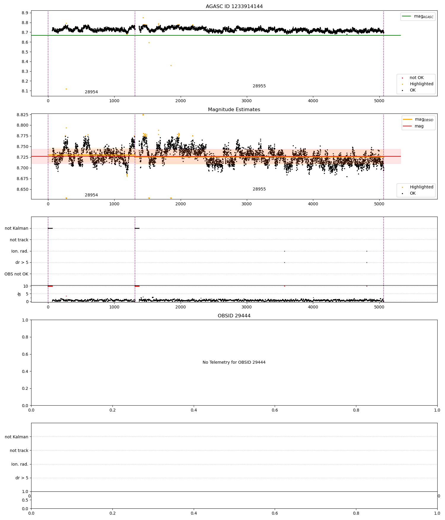This screenshot has height=520, width=445.
Task: Click "dr > 5" label in bottom plot
Action: 22,478
